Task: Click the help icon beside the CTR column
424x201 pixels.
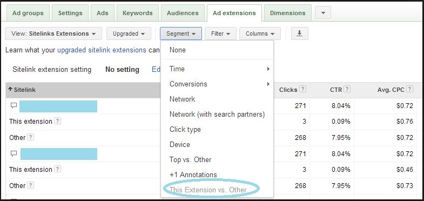Action: 347,89
